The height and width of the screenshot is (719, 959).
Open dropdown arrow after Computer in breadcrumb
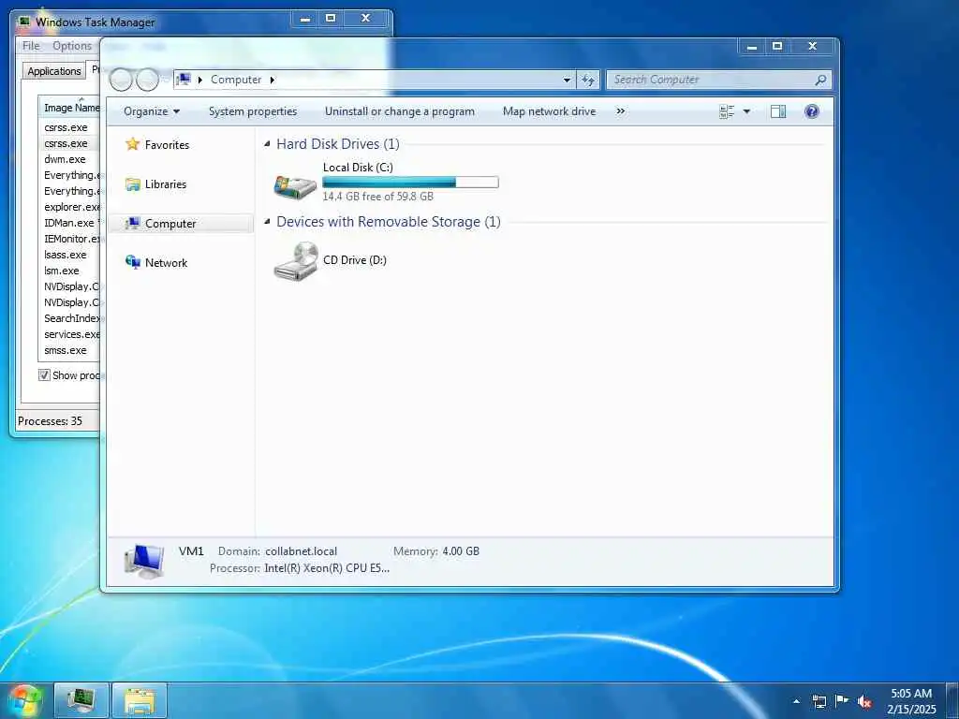pyautogui.click(x=273, y=80)
